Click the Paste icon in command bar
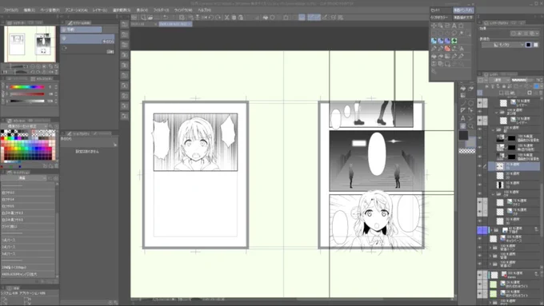The height and width of the screenshot is (306, 544). click(x=241, y=18)
